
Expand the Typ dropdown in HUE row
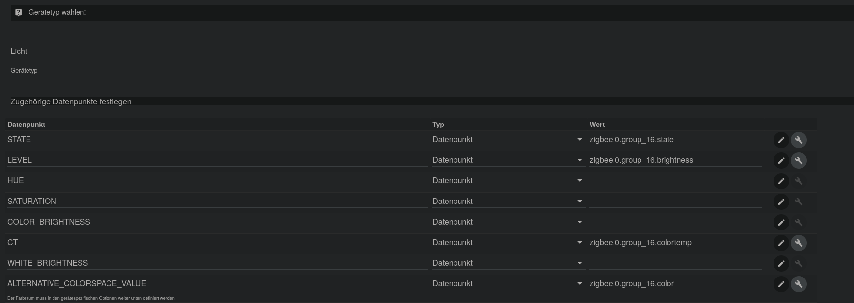tap(507, 181)
